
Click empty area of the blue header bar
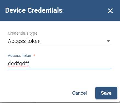[x=84, y=10]
